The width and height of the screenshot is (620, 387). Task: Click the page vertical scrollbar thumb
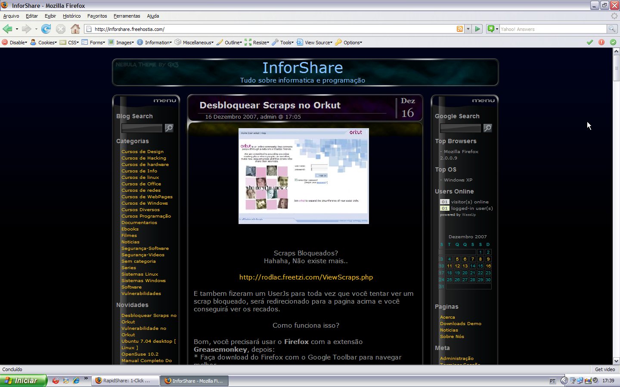pos(617,68)
